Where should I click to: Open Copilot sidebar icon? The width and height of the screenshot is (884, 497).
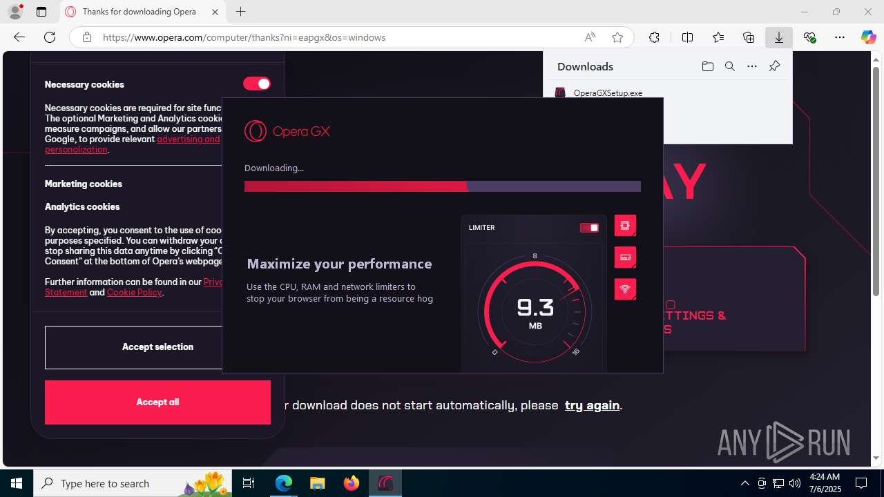[868, 37]
